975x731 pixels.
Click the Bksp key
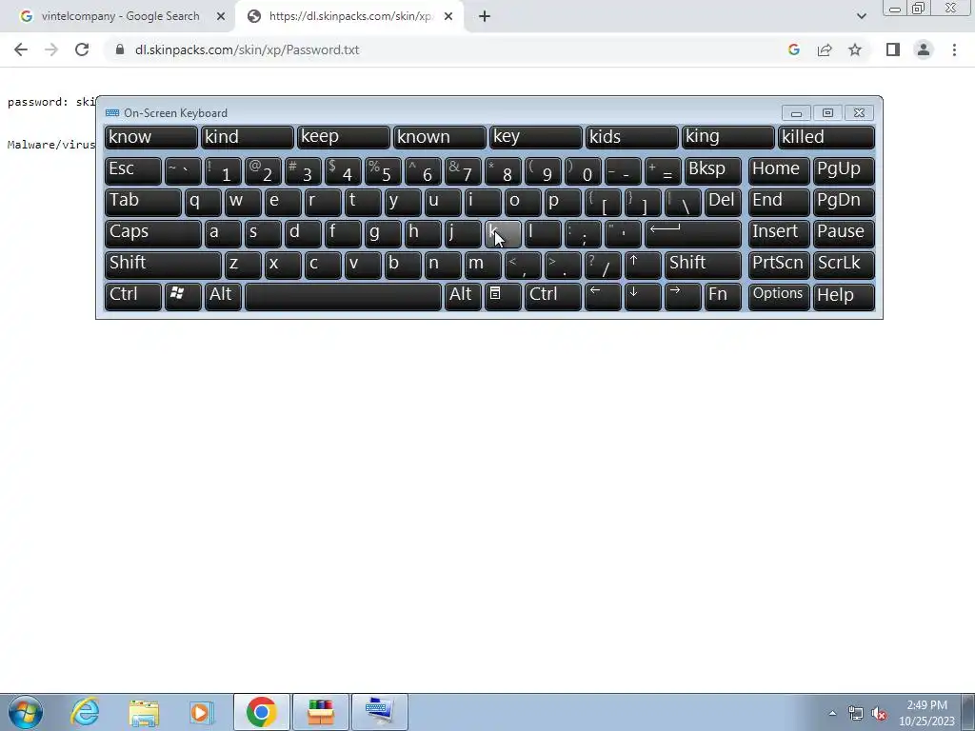click(x=712, y=170)
